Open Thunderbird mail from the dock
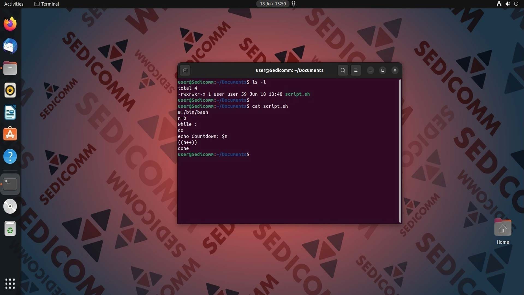 pyautogui.click(x=10, y=46)
